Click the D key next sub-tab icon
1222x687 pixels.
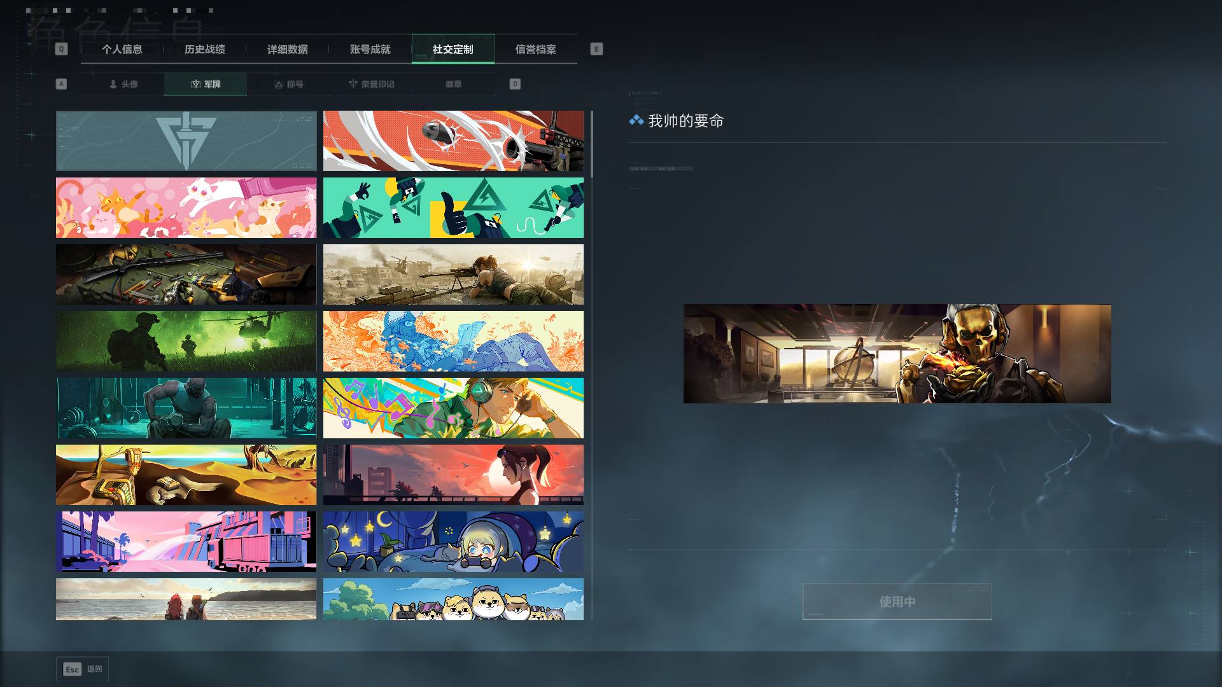515,84
